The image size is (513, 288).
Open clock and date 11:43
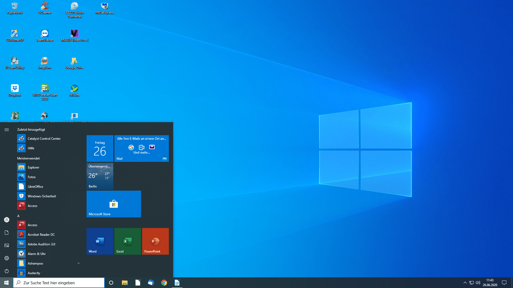tap(490, 283)
